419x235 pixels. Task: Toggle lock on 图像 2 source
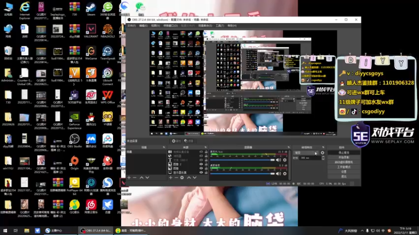[x=206, y=164]
